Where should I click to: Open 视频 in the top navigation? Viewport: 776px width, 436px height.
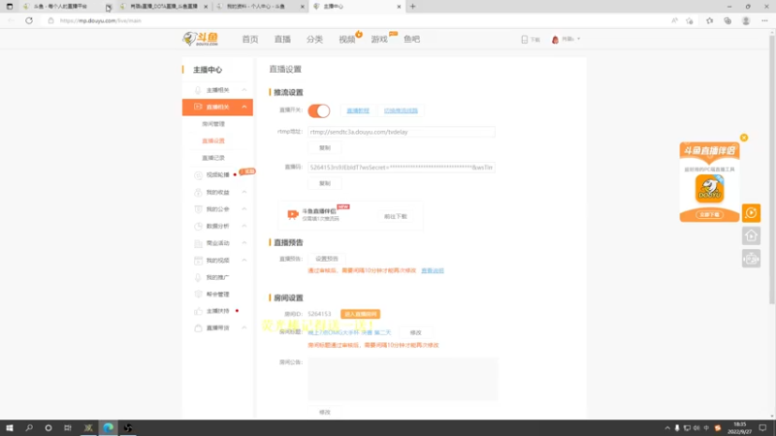point(347,39)
